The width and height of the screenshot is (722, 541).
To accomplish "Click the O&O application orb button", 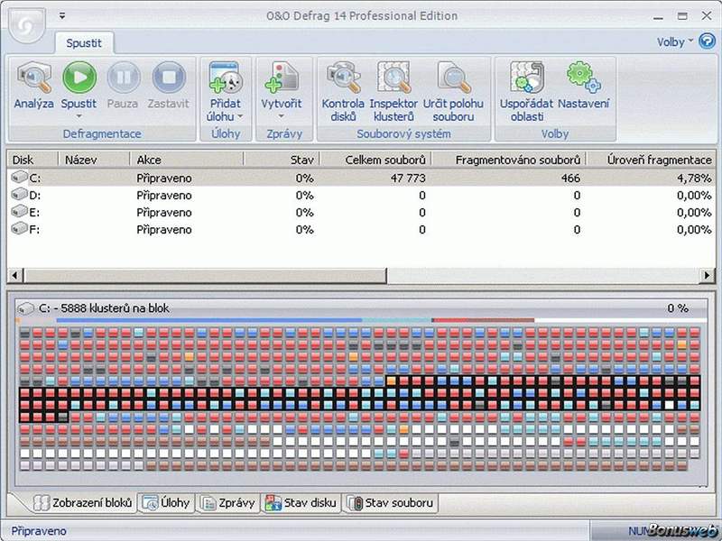I will tap(27, 24).
